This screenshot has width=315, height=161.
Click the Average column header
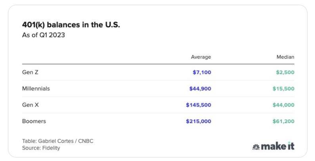point(201,57)
